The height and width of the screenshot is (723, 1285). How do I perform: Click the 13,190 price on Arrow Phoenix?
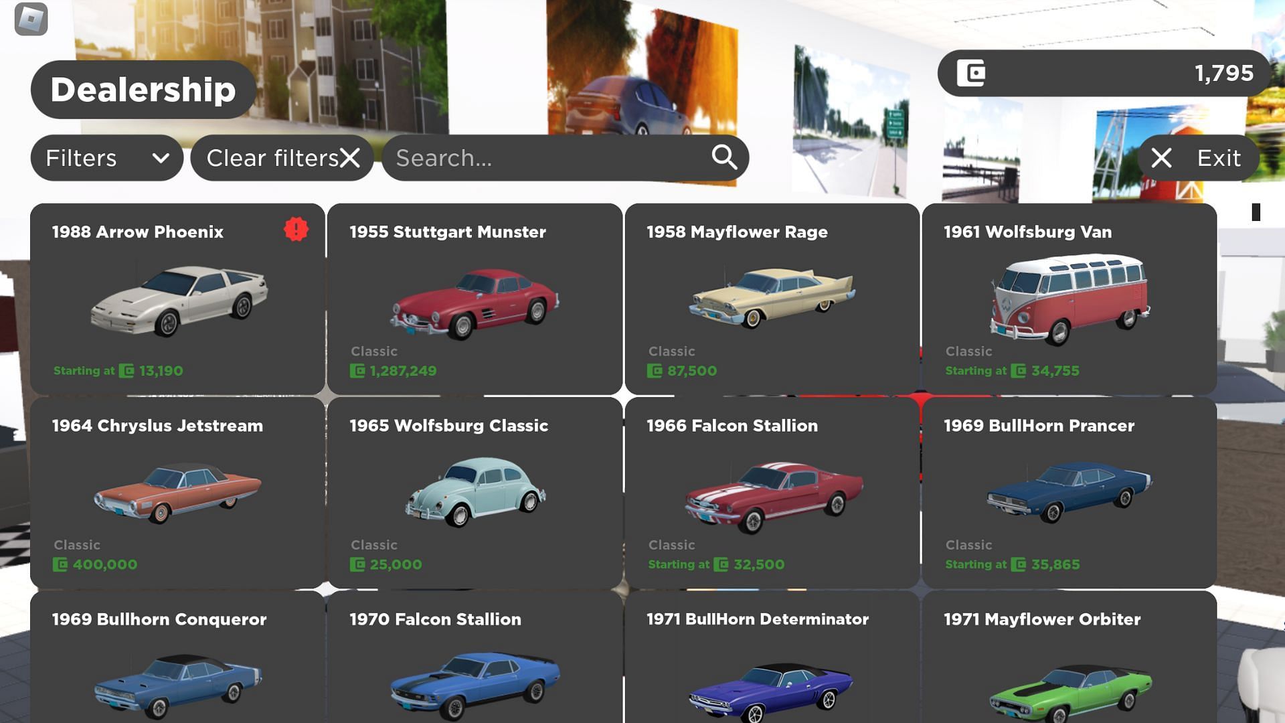tap(161, 371)
